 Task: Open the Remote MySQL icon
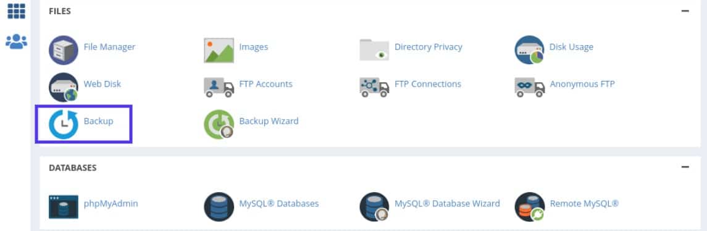pos(529,207)
